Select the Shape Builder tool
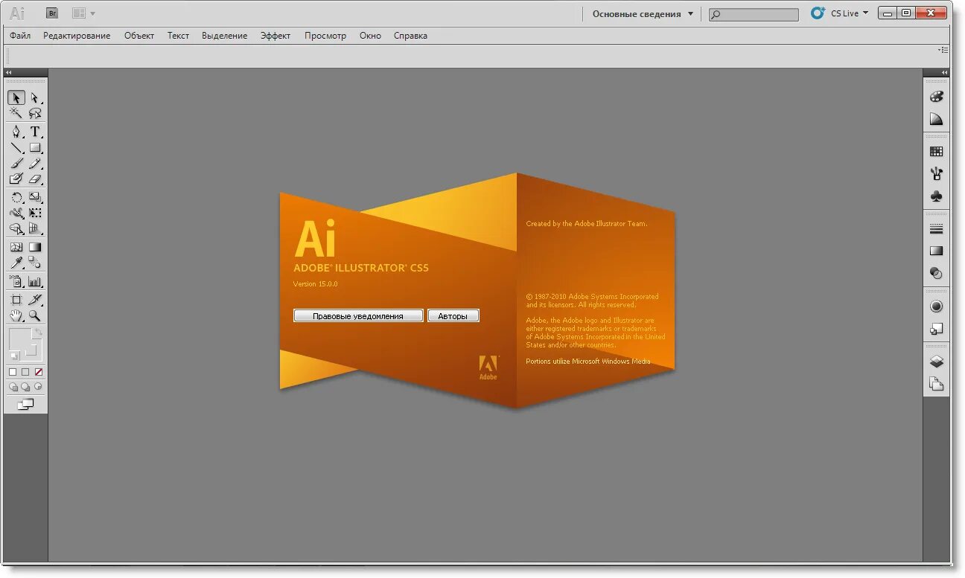 [16, 229]
